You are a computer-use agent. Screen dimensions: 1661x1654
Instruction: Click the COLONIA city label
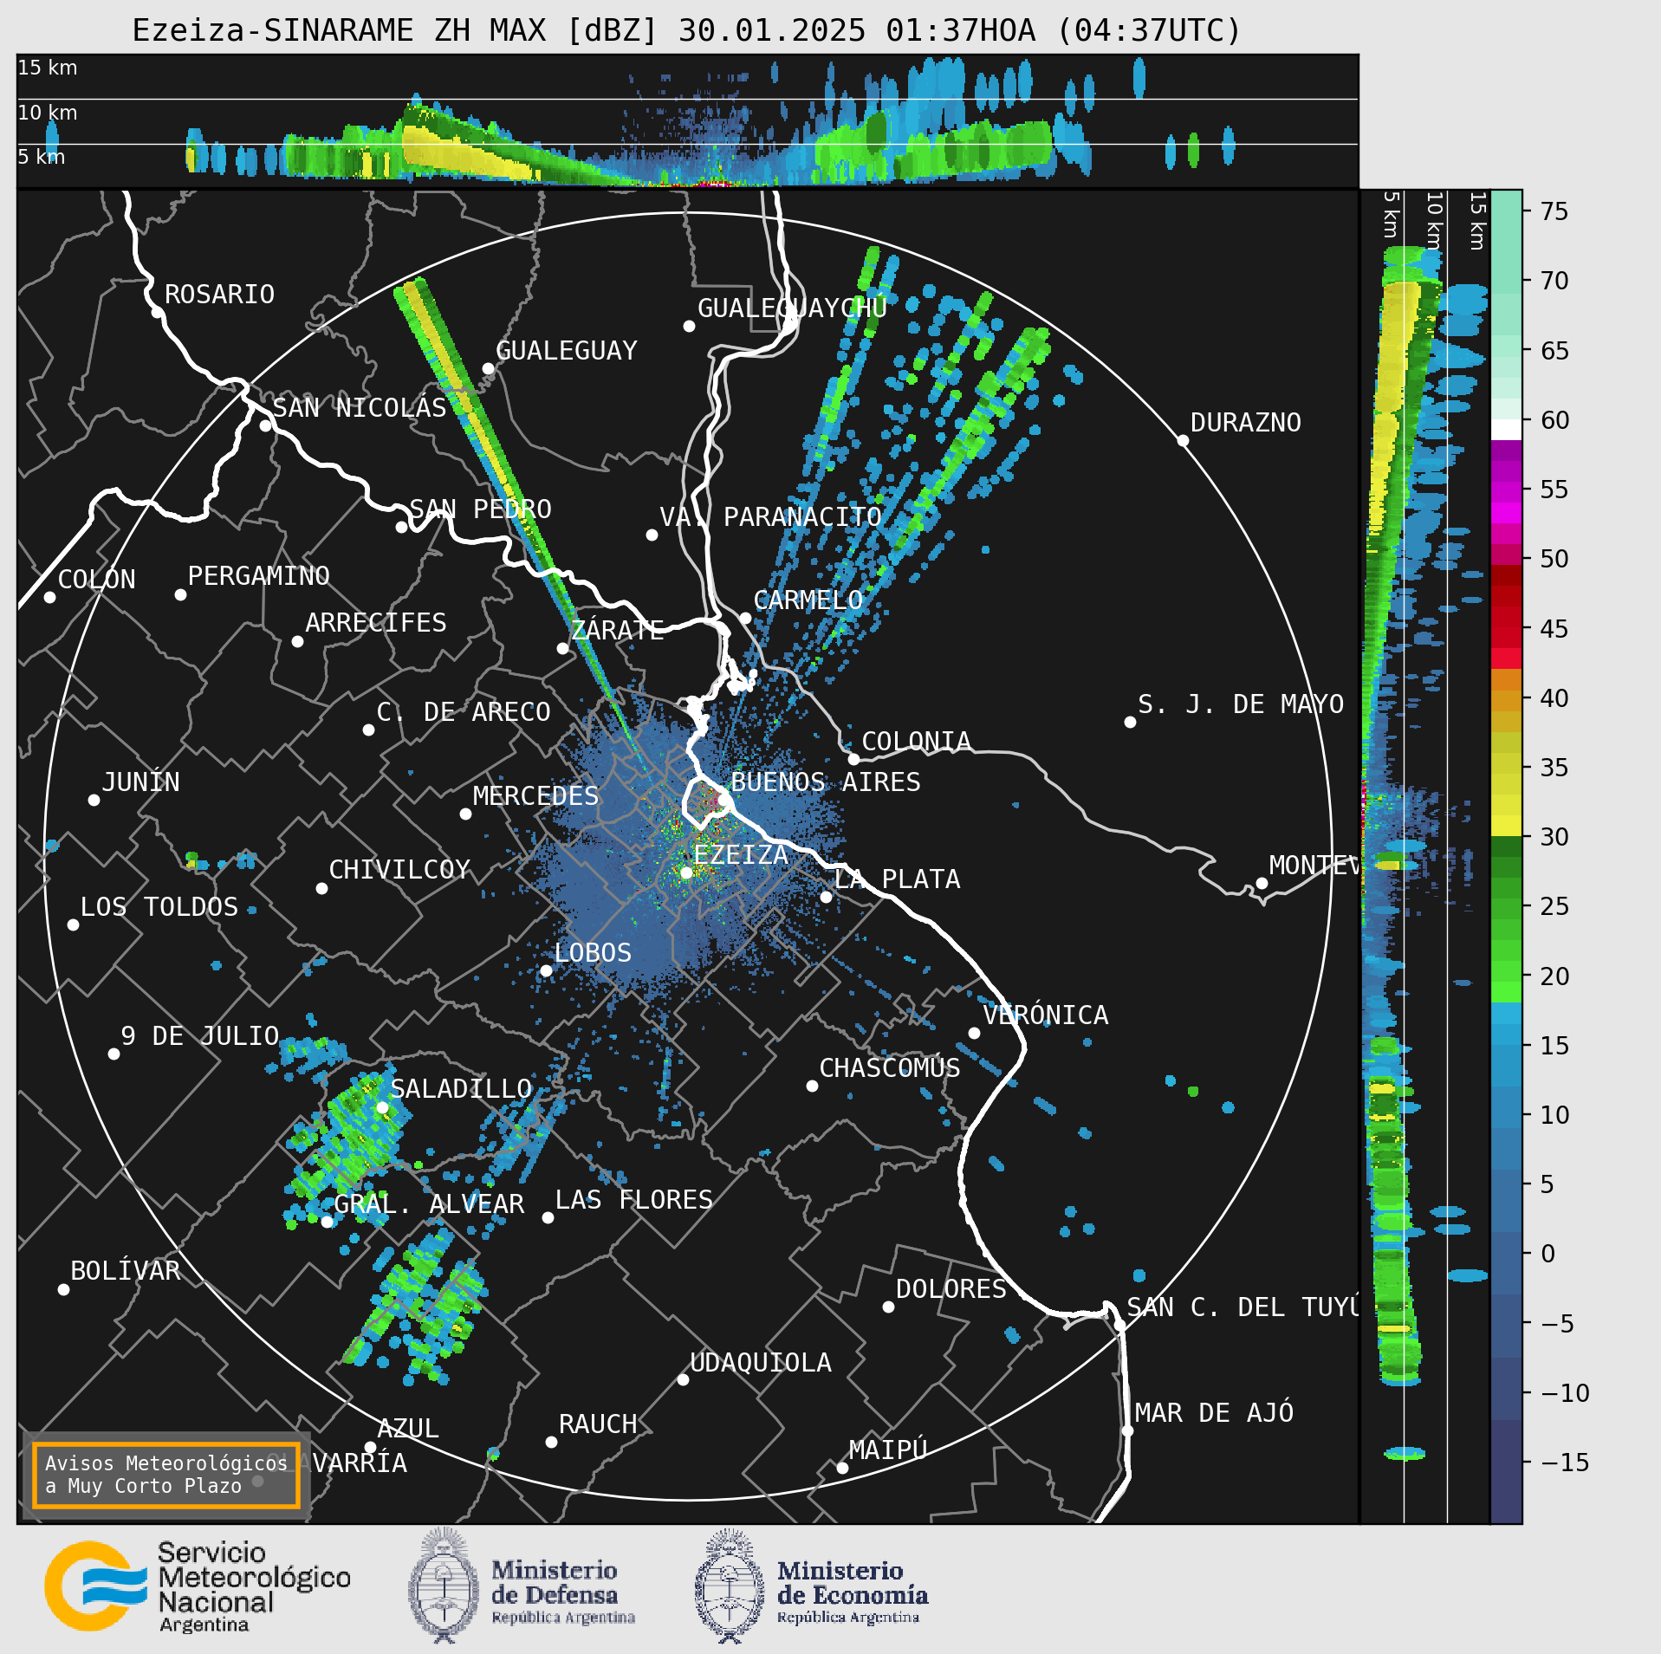(x=916, y=742)
